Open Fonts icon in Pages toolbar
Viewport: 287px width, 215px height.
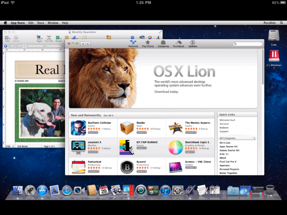[158, 37]
